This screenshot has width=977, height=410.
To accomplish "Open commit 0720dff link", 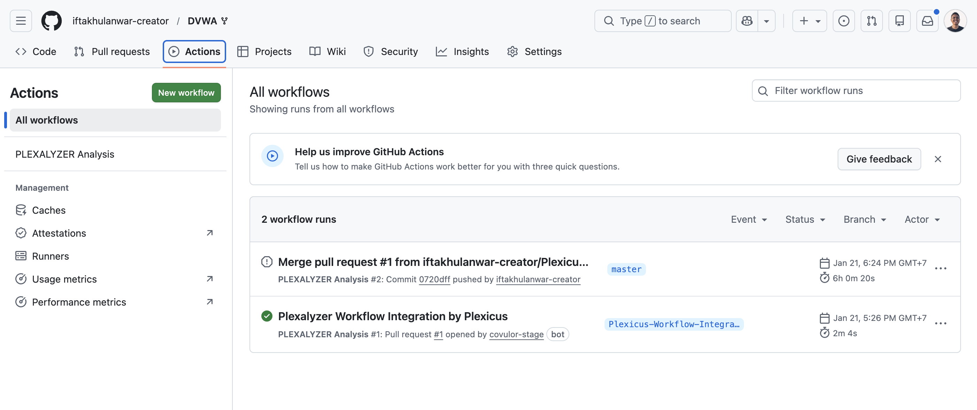I will point(434,279).
